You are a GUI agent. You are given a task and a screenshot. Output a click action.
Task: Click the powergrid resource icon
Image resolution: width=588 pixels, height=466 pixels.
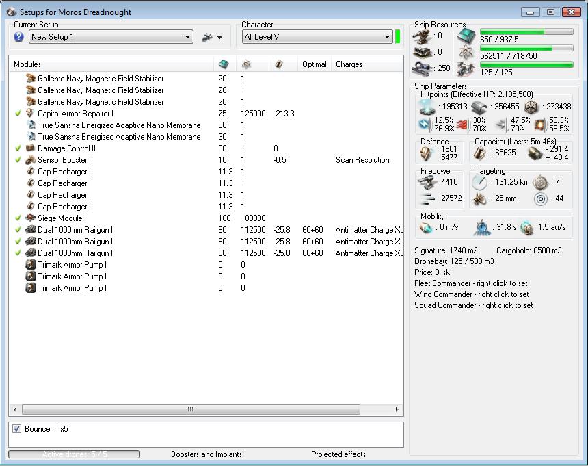click(x=466, y=53)
